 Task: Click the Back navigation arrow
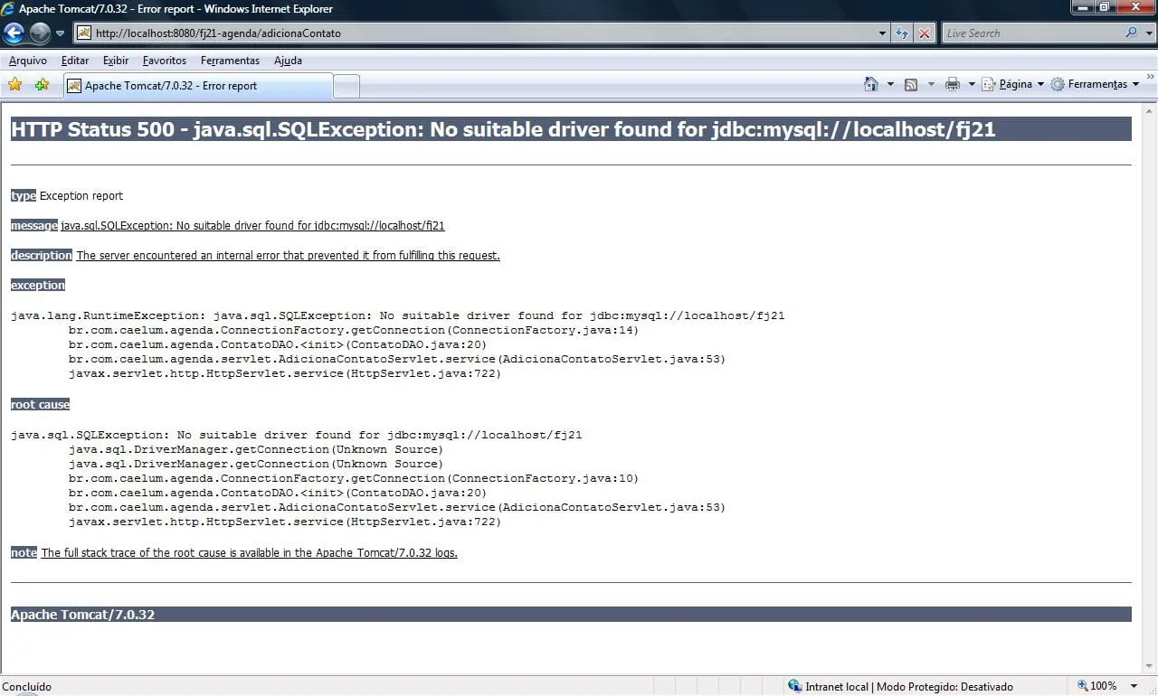coord(14,33)
